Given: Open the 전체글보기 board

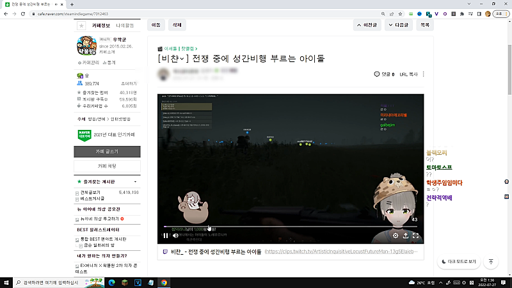Looking at the screenshot, I should 90,193.
